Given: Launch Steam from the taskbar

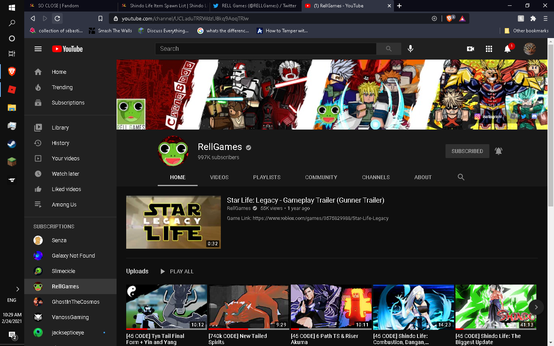Looking at the screenshot, I should [12, 144].
